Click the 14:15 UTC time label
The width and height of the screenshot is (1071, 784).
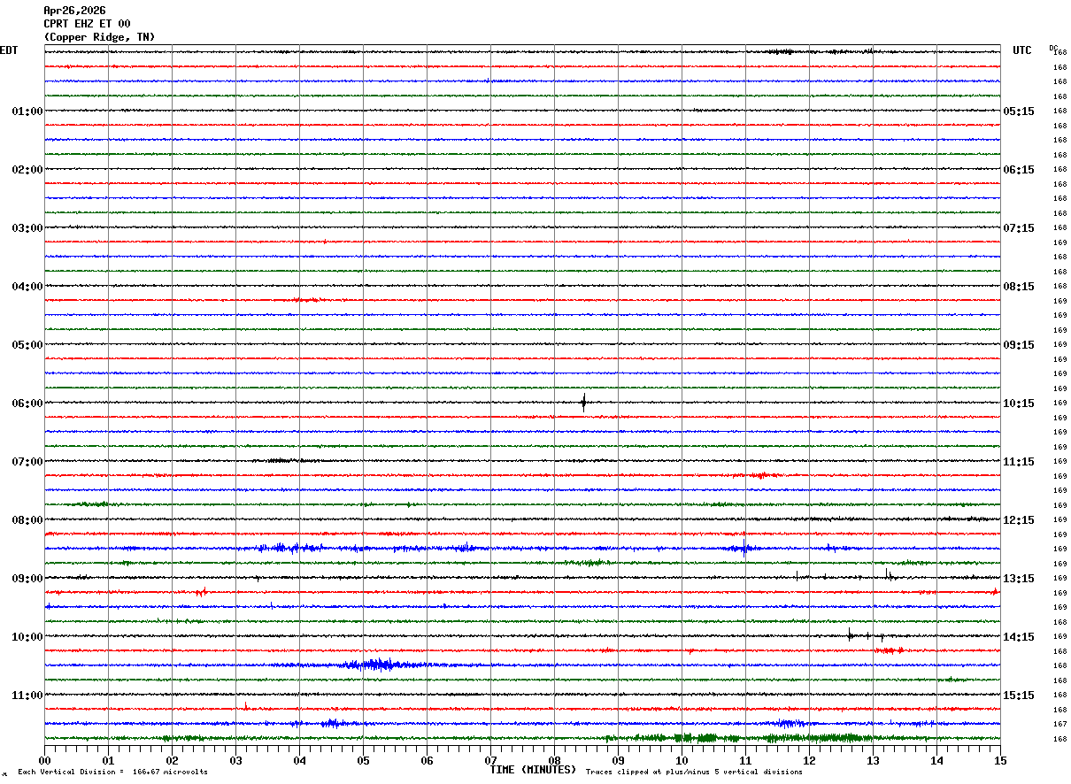[1019, 637]
